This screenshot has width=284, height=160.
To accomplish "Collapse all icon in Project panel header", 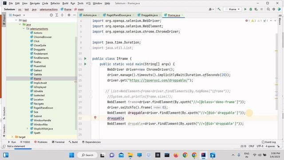I will point(62,15).
